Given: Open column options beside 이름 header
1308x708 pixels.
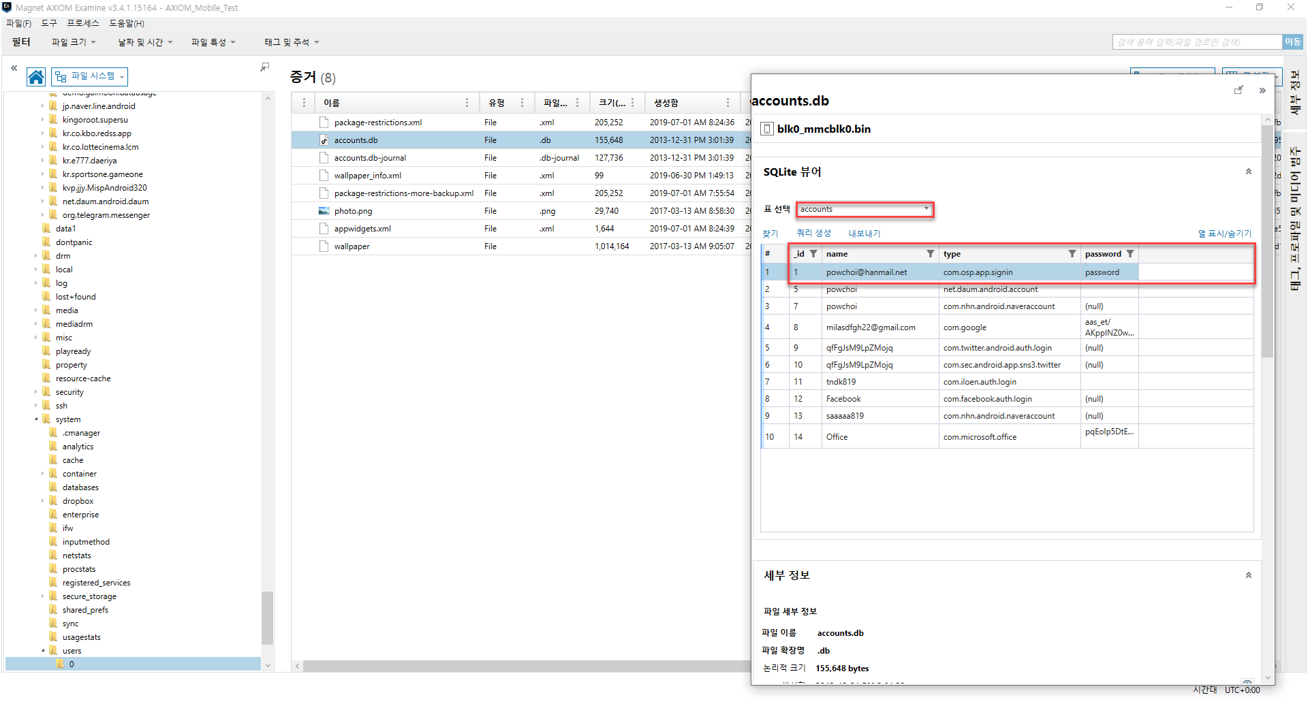Looking at the screenshot, I should coord(467,103).
